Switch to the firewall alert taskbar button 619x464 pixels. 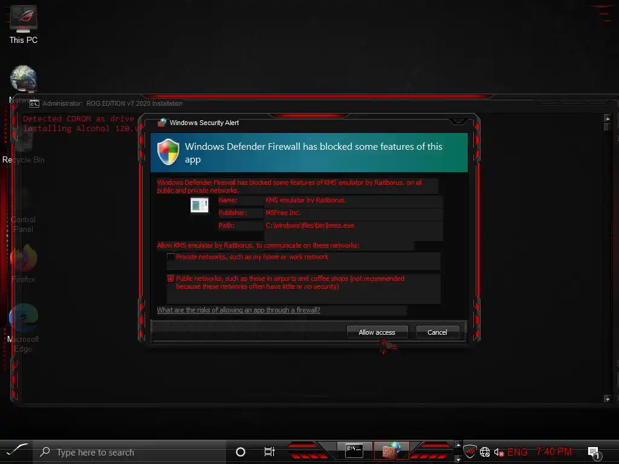tap(391, 451)
